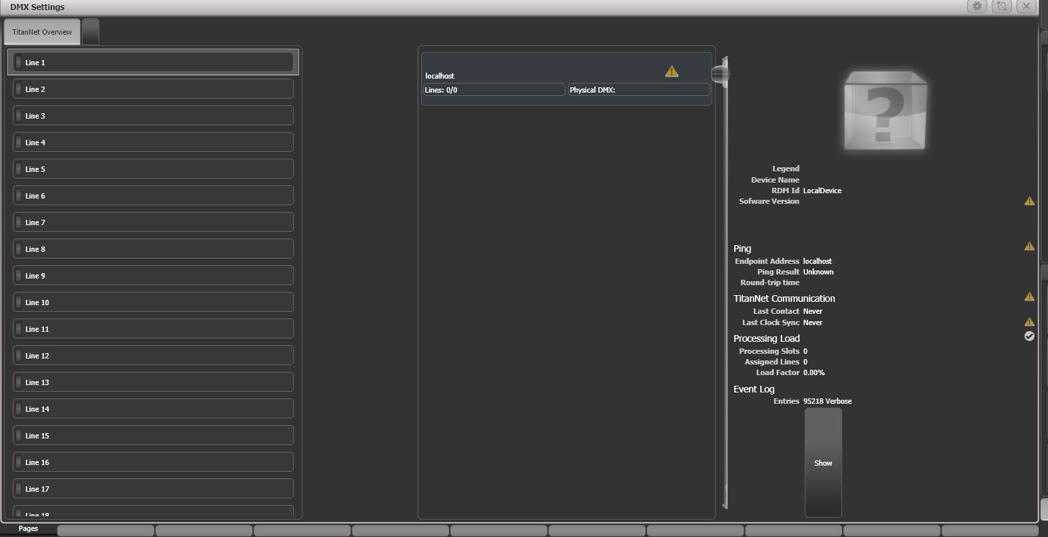Click the warning icon on the Ping section
1048x537 pixels.
(x=1029, y=246)
